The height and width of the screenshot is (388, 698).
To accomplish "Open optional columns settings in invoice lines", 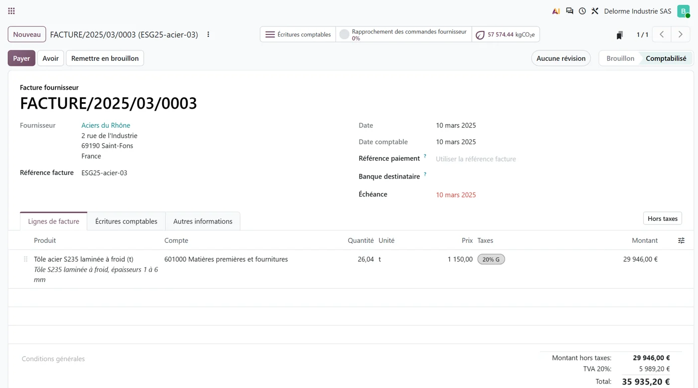I will pos(681,240).
